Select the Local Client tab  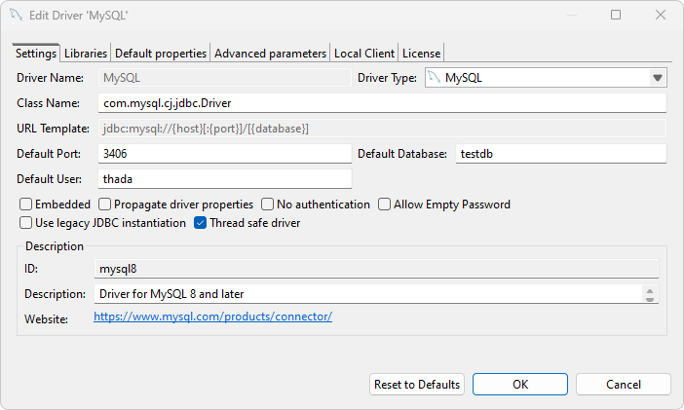coord(364,53)
